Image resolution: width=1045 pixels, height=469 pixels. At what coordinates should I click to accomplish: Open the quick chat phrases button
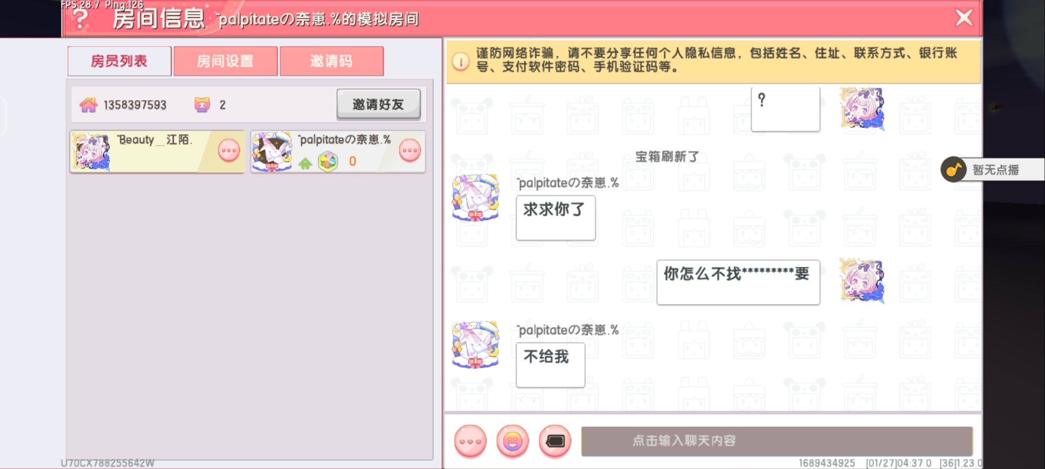[470, 441]
